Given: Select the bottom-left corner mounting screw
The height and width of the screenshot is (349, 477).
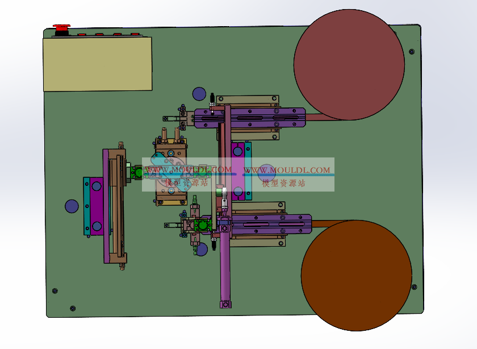Looking at the screenshot, I should tap(55, 291).
